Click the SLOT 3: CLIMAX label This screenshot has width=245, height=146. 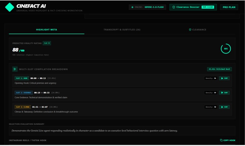[x=23, y=107]
